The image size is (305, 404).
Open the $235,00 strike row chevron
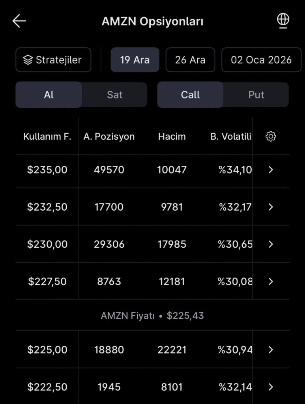tap(271, 170)
